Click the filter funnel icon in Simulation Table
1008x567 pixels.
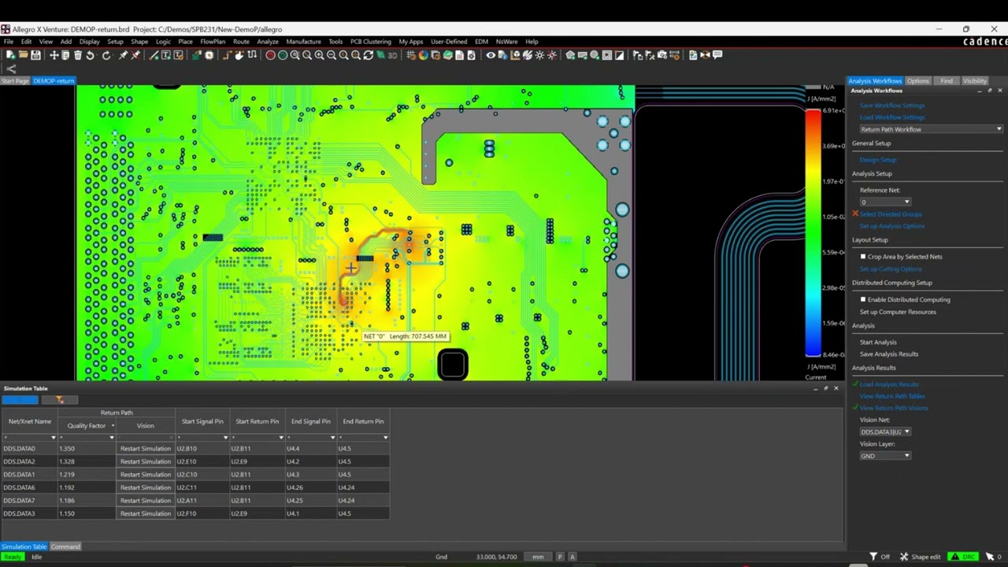pos(59,400)
